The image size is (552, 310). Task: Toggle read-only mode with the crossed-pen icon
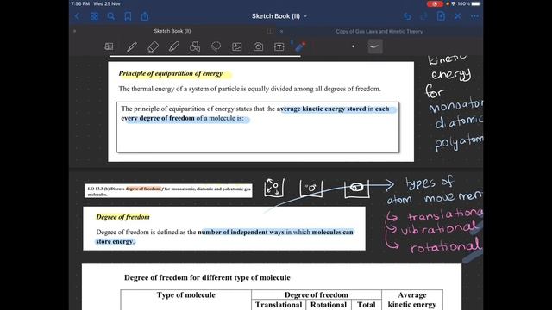tap(458, 16)
